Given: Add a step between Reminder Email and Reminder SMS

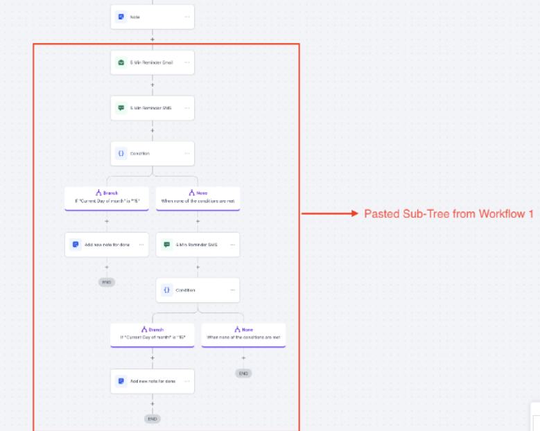Looking at the screenshot, I should [153, 85].
